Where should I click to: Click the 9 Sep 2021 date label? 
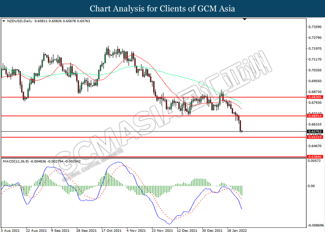pos(60,230)
